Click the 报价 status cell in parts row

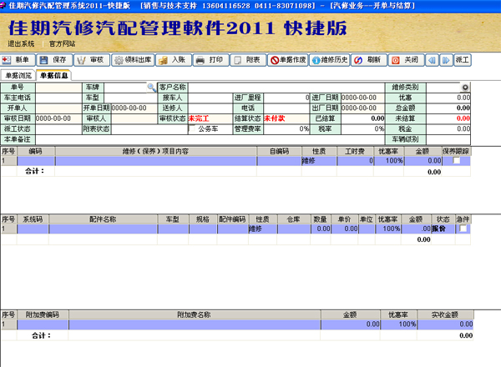click(x=443, y=229)
